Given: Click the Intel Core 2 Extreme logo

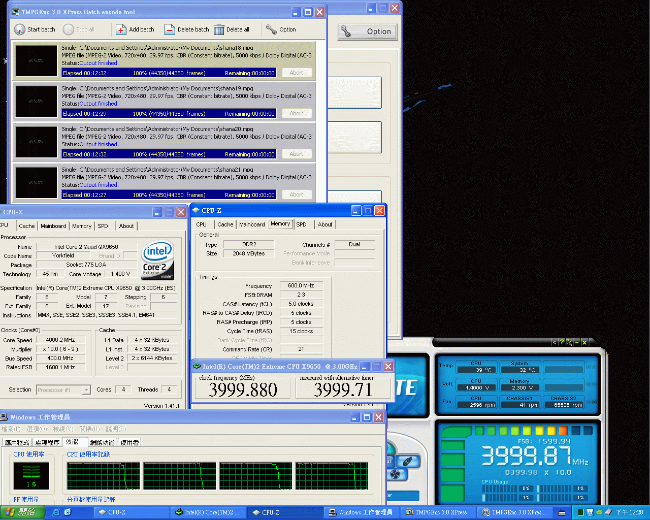Looking at the screenshot, I should pos(157,261).
